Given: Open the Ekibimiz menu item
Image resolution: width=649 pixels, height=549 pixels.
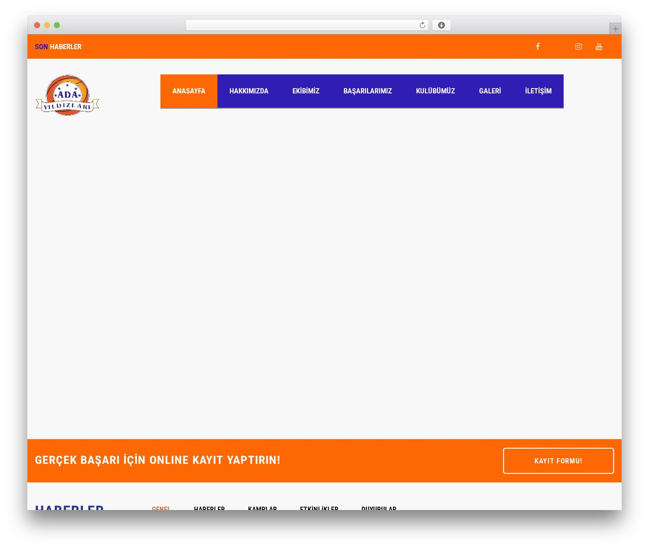Looking at the screenshot, I should click(x=306, y=91).
